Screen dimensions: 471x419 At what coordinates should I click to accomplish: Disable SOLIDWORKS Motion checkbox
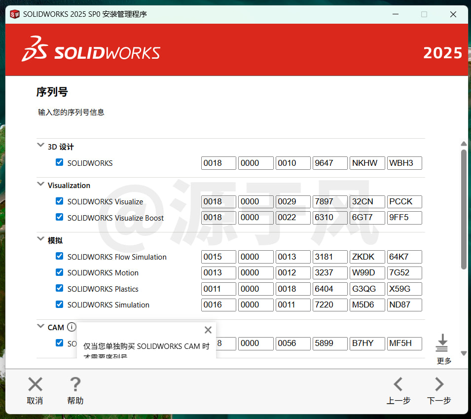tap(60, 272)
